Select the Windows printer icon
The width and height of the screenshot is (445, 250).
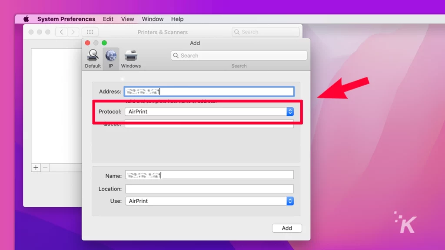point(131,56)
